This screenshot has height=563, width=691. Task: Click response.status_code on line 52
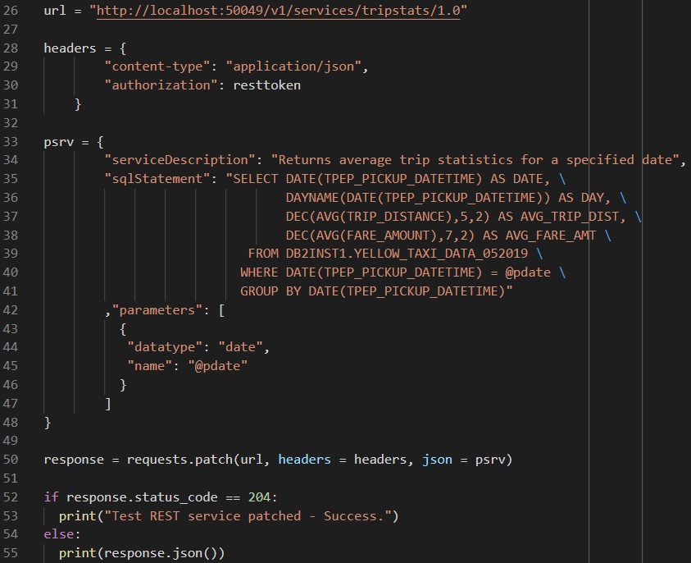tap(142, 497)
